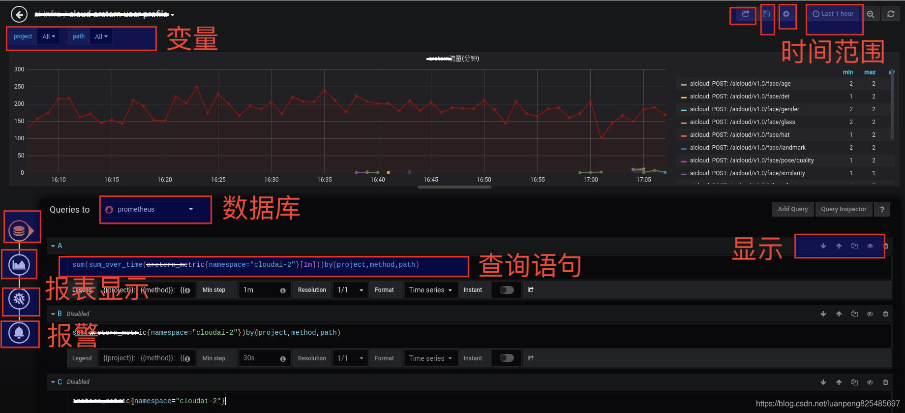Show Min step info for query A
Viewport: 905px width, 413px height.
click(x=283, y=290)
